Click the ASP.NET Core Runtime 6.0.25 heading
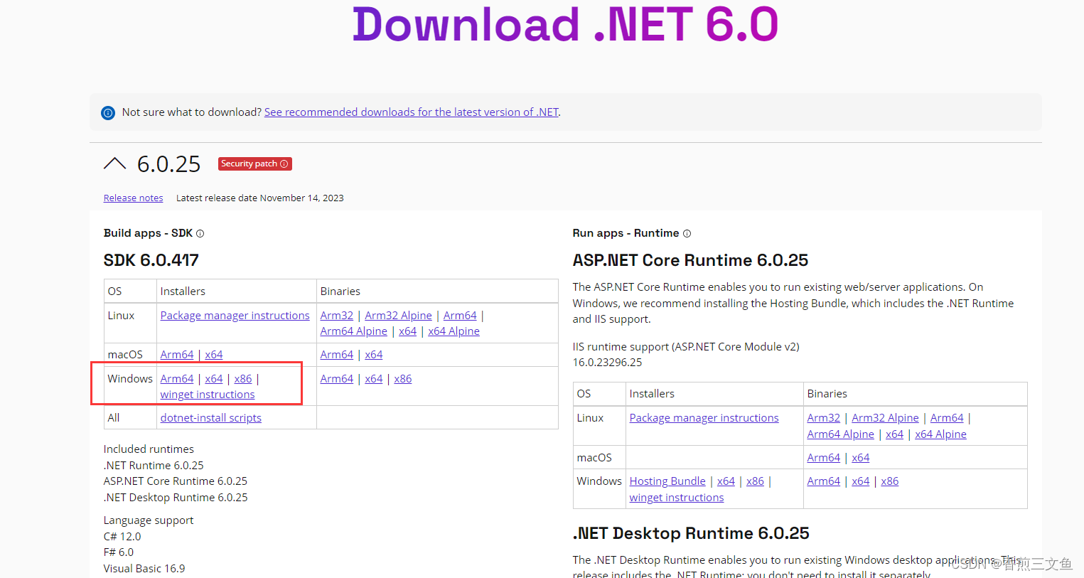This screenshot has width=1084, height=578. pyautogui.click(x=690, y=260)
